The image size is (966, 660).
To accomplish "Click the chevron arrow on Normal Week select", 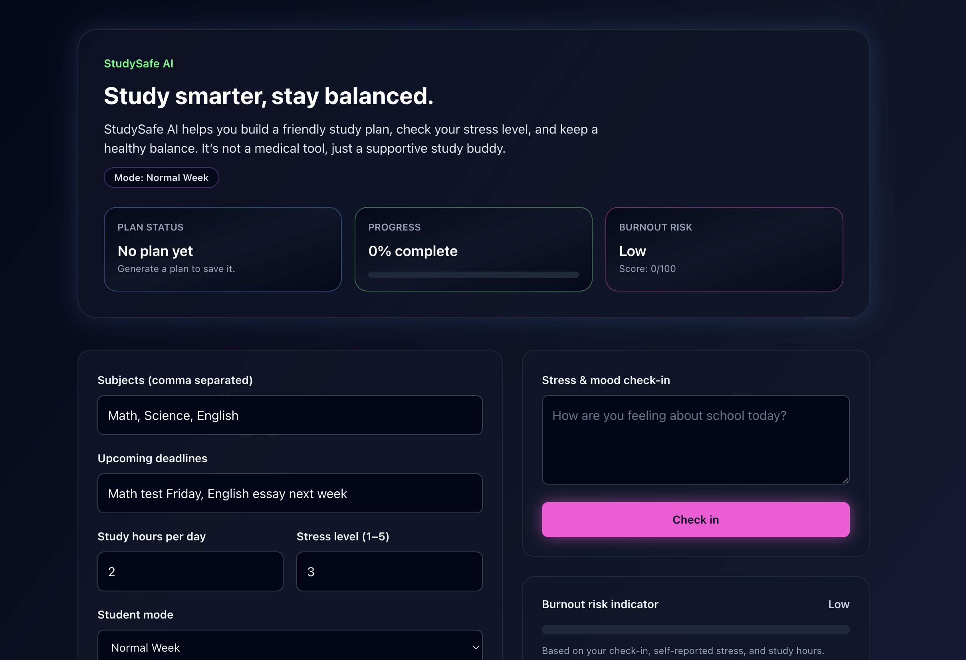I will 476,647.
